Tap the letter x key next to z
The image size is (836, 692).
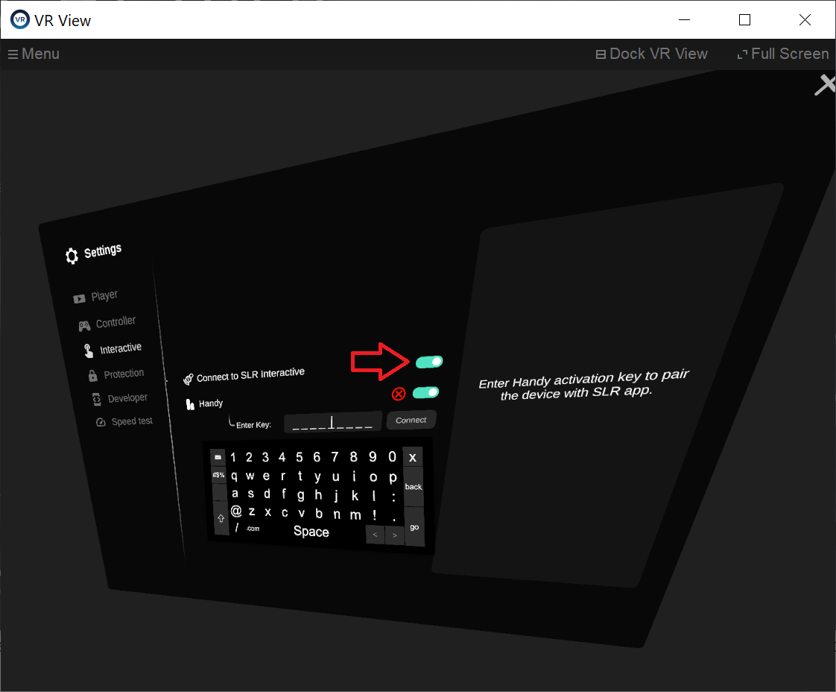(268, 512)
